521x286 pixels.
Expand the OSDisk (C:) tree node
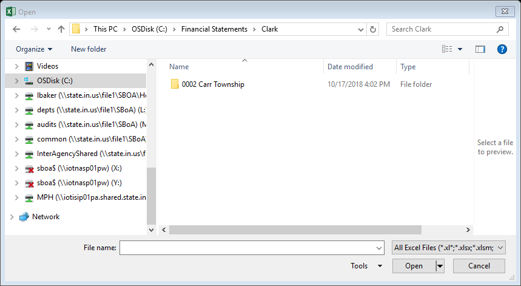pyautogui.click(x=16, y=81)
